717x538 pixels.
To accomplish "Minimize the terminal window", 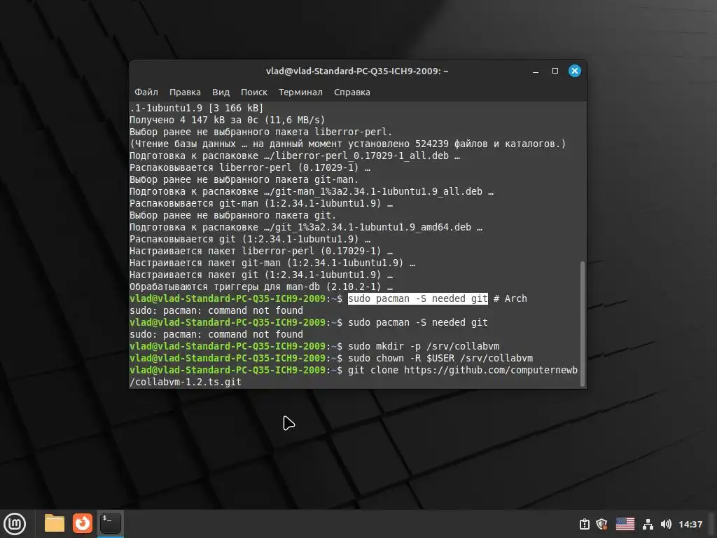I will click(536, 71).
